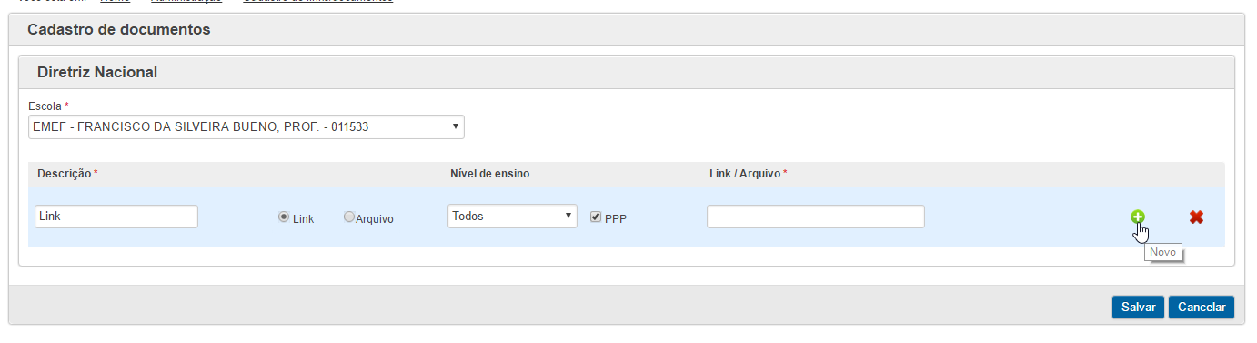Click the 'Descrição' column header
Screen dimensions: 1257x343
pos(65,173)
